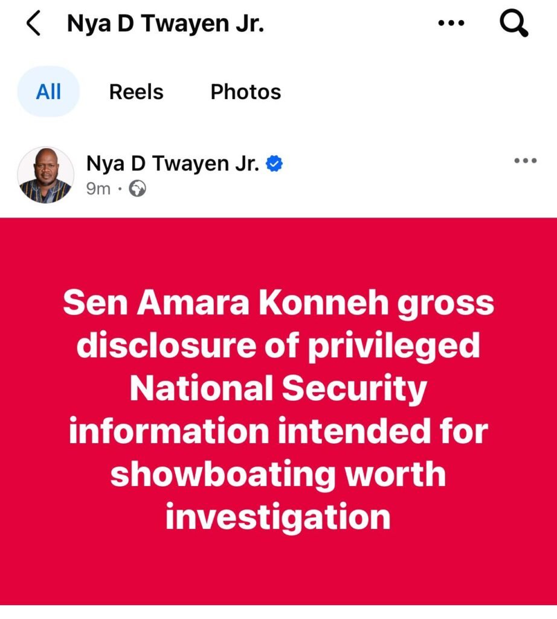Image resolution: width=557 pixels, height=619 pixels.
Task: Open the post's three-dot options menu
Action: tap(525, 161)
